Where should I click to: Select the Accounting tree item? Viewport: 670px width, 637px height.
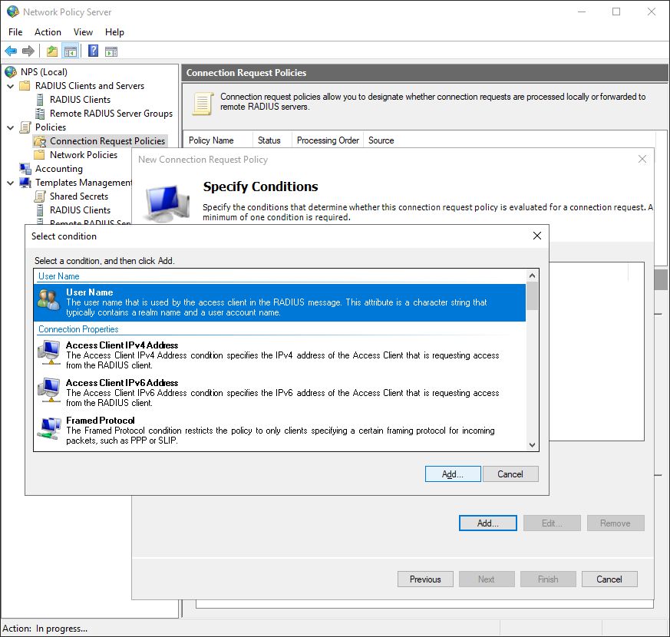[59, 169]
